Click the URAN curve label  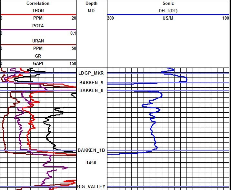38,41
